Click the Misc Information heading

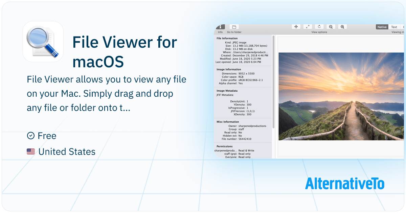228,122
